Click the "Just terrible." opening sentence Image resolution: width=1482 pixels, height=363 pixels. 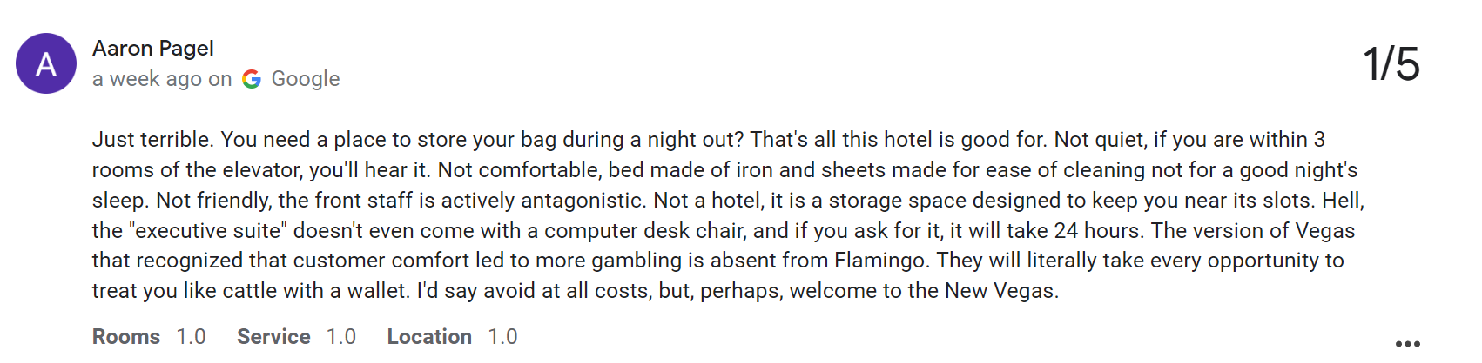pyautogui.click(x=152, y=140)
